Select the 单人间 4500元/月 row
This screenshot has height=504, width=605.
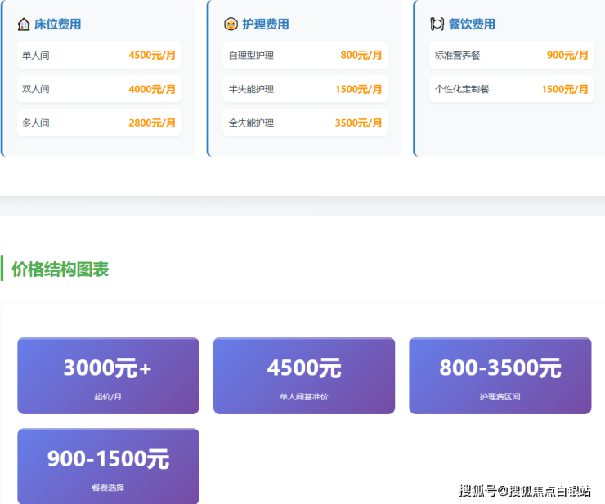tap(99, 56)
